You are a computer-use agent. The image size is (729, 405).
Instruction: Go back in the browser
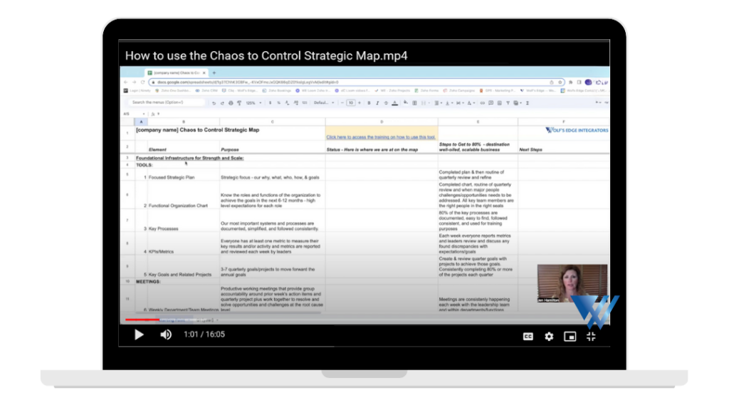[x=126, y=83]
